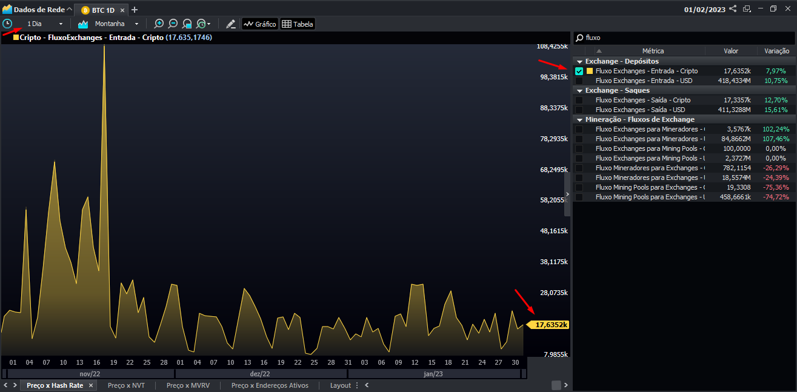Screen dimensions: 797x392
Task: Click the share icon near the date
Action: pyautogui.click(x=732, y=9)
